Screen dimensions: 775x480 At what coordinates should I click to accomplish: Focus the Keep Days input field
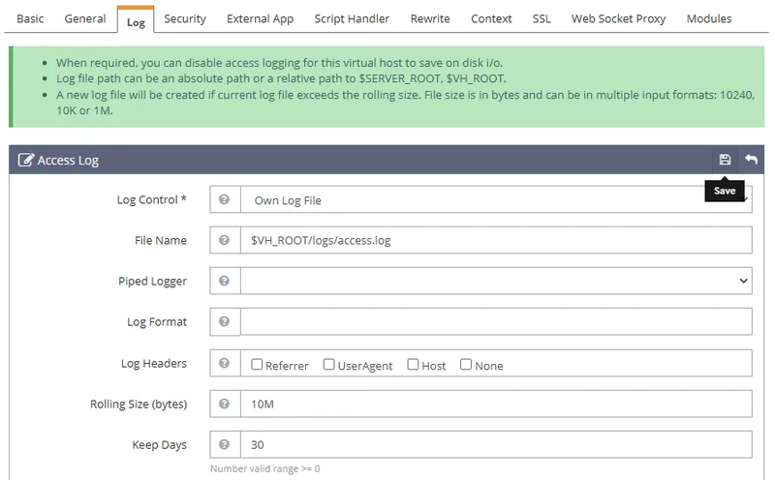click(494, 445)
